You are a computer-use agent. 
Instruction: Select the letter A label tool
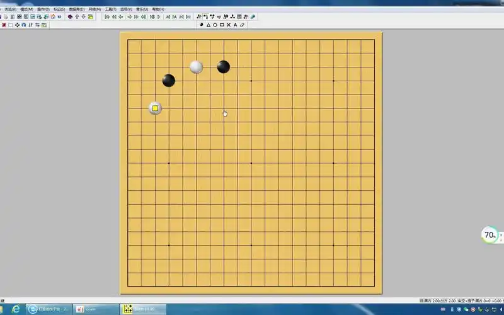click(235, 25)
